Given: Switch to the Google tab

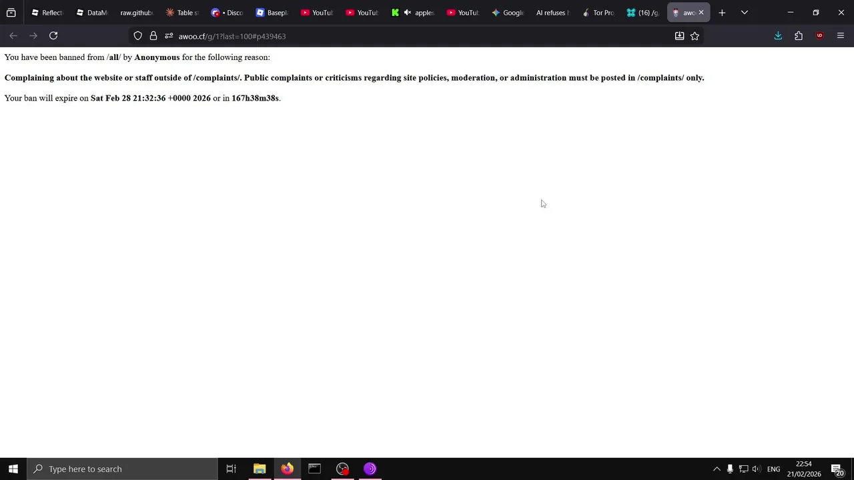Looking at the screenshot, I should [508, 13].
